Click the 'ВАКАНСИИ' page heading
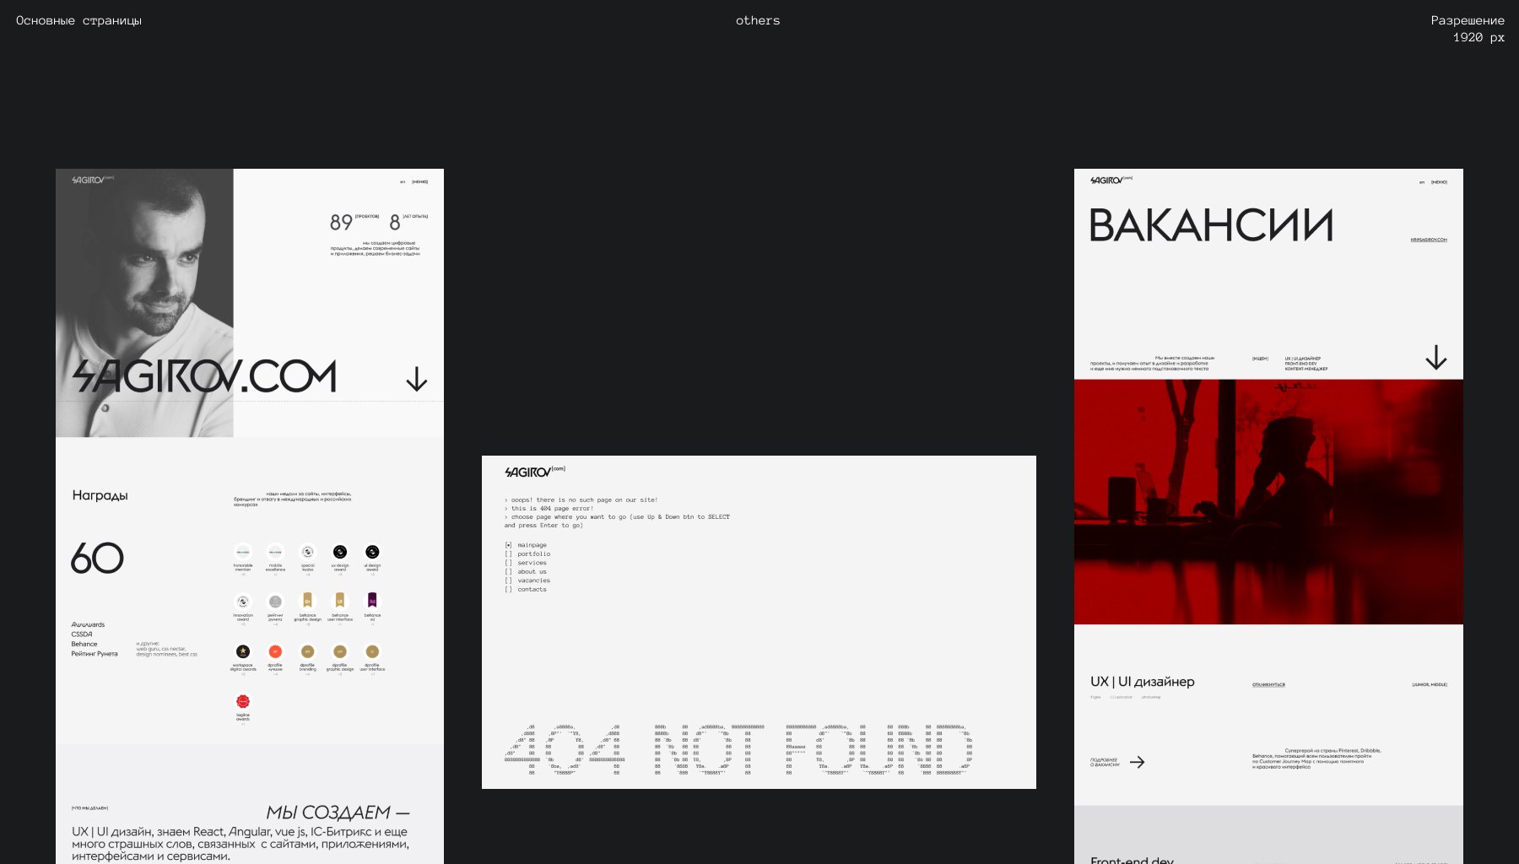 pos(1211,225)
